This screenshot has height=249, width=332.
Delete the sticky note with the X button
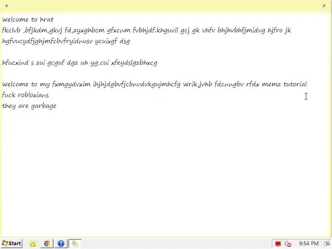[x=324, y=6]
